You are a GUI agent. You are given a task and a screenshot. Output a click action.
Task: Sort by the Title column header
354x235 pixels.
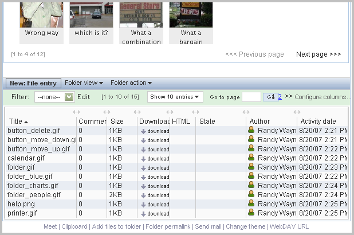(18, 122)
